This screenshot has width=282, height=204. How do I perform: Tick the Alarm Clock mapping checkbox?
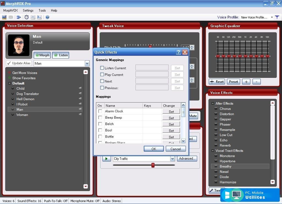[x=100, y=111]
